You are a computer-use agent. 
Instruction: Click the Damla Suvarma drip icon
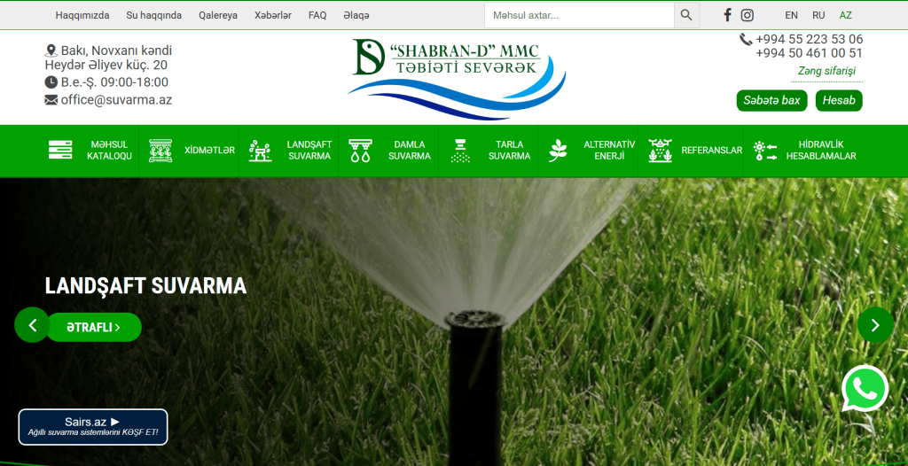(360, 150)
